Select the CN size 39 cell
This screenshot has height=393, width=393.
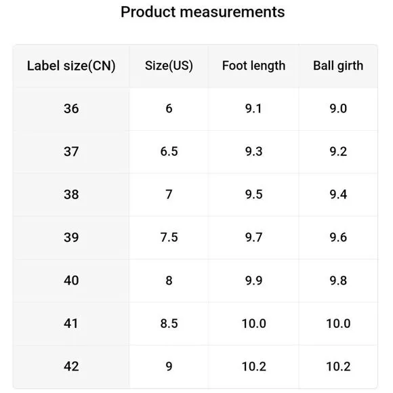71,238
